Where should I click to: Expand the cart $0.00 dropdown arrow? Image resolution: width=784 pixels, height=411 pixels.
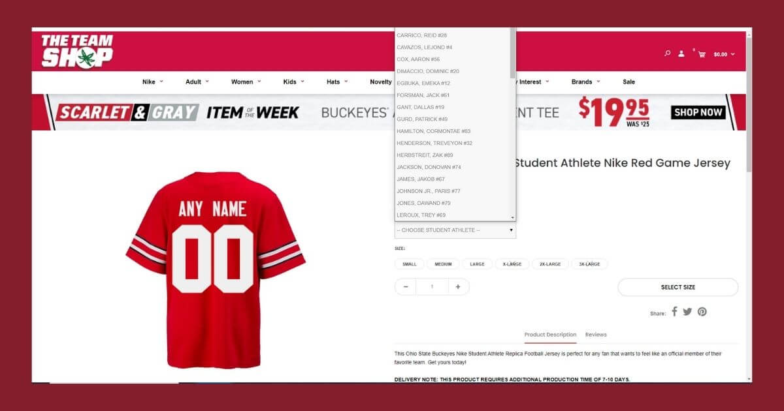pyautogui.click(x=732, y=54)
